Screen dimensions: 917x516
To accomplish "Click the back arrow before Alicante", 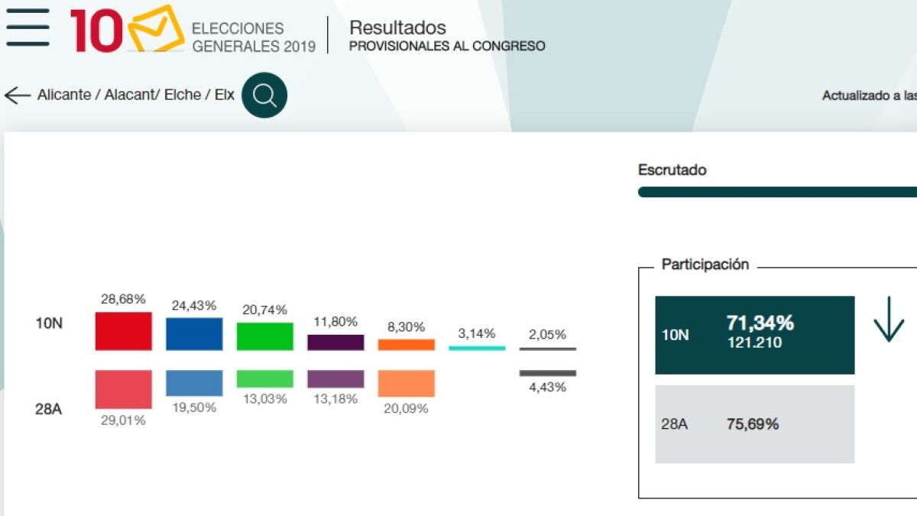I will pyautogui.click(x=17, y=96).
